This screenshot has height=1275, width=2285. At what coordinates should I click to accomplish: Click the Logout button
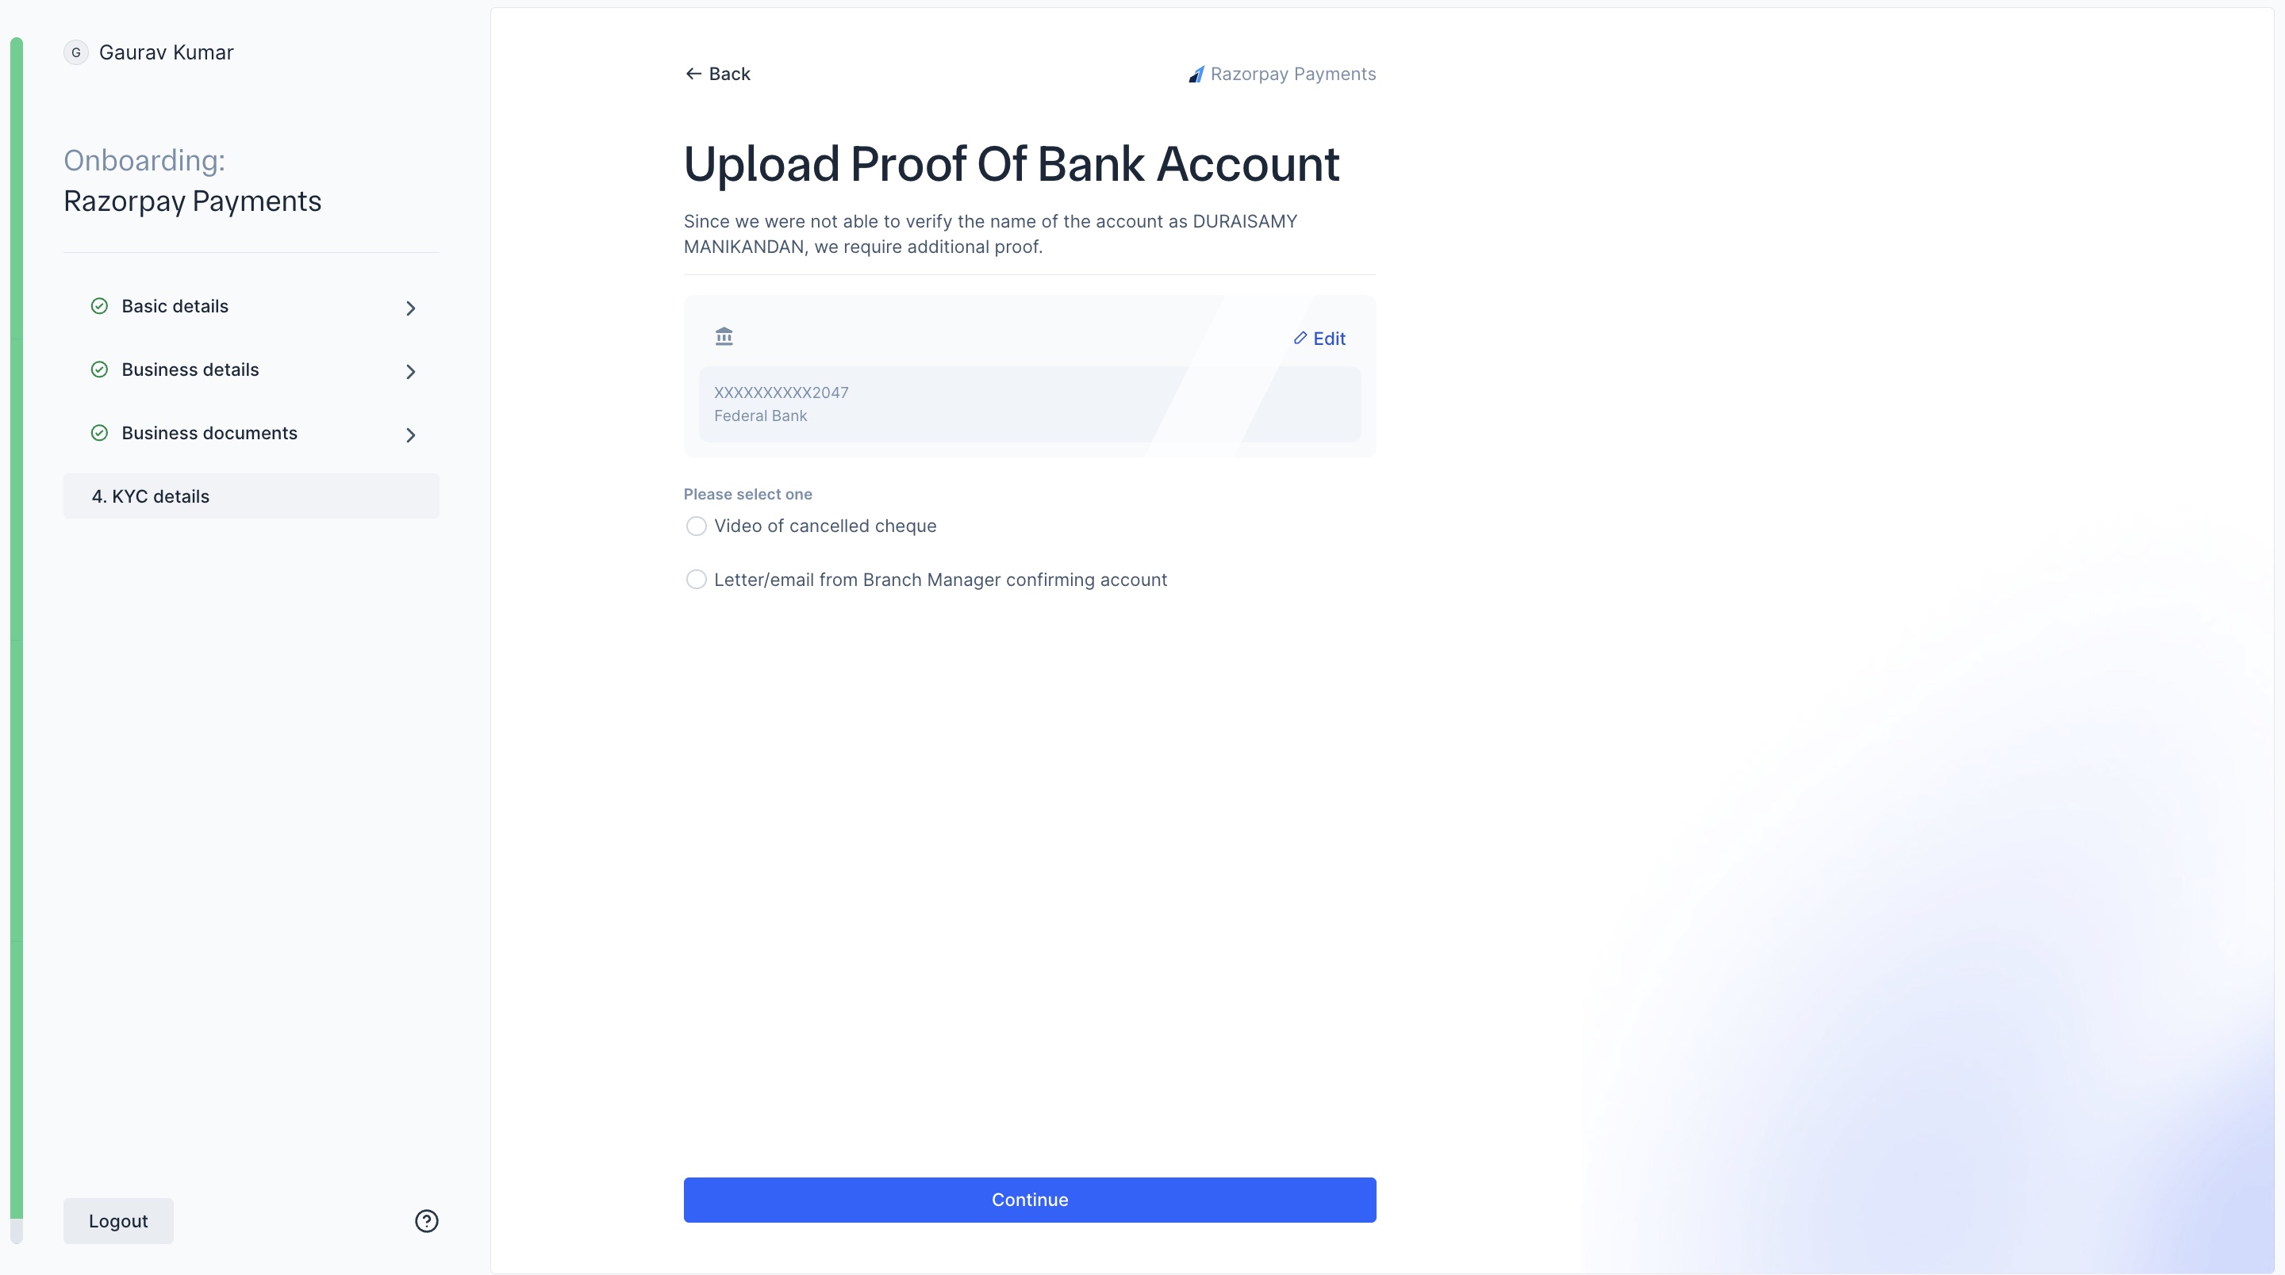click(x=118, y=1221)
